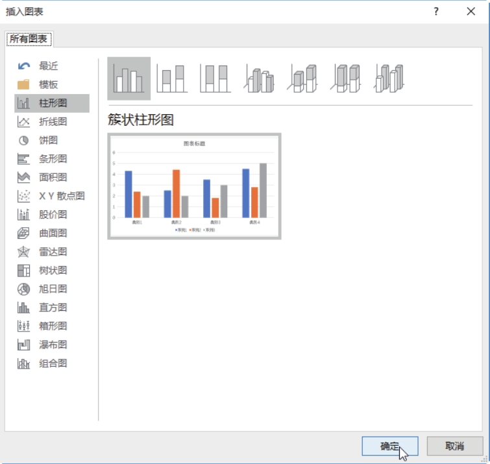Select the 组合图 label text
The height and width of the screenshot is (464, 490).
click(53, 363)
